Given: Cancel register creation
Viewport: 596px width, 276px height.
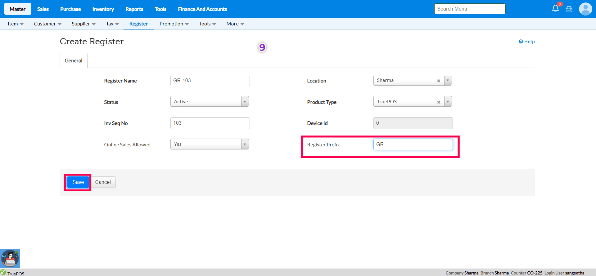Looking at the screenshot, I should point(103,182).
